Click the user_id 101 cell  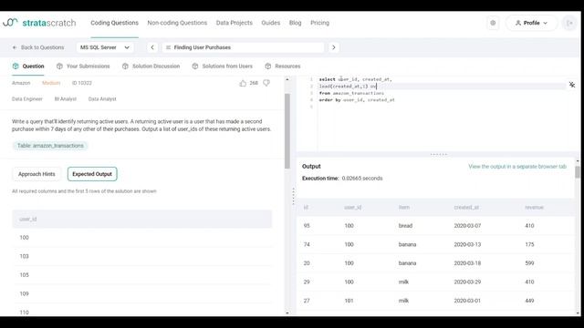click(349, 301)
